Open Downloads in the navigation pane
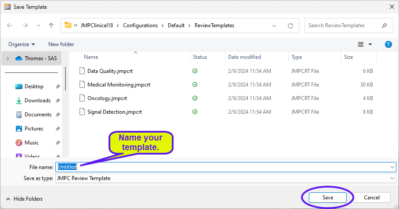The width and height of the screenshot is (399, 209). (x=37, y=101)
